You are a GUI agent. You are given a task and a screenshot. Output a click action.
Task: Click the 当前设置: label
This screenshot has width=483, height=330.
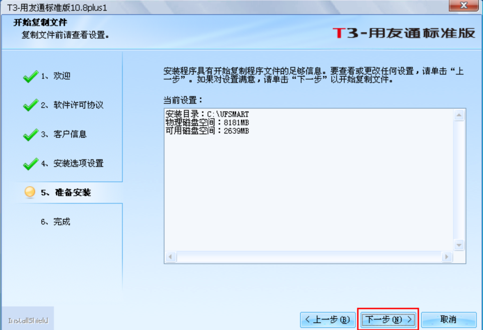click(183, 100)
